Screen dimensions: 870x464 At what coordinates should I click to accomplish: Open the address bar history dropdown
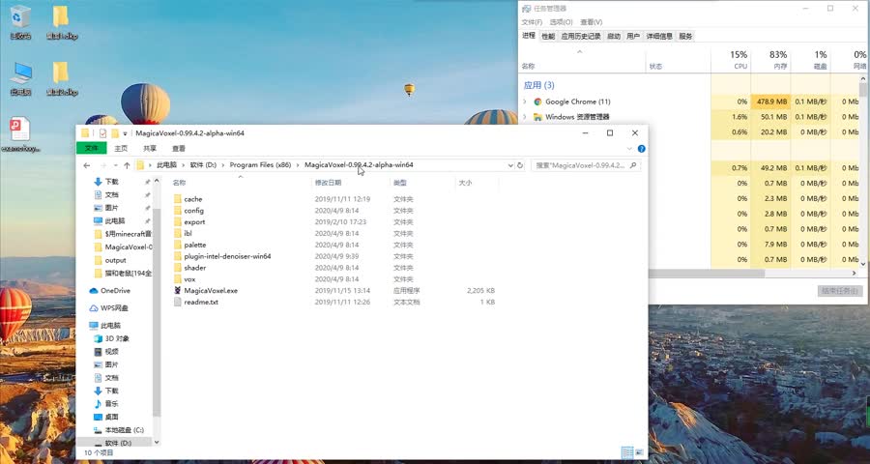[x=510, y=165]
